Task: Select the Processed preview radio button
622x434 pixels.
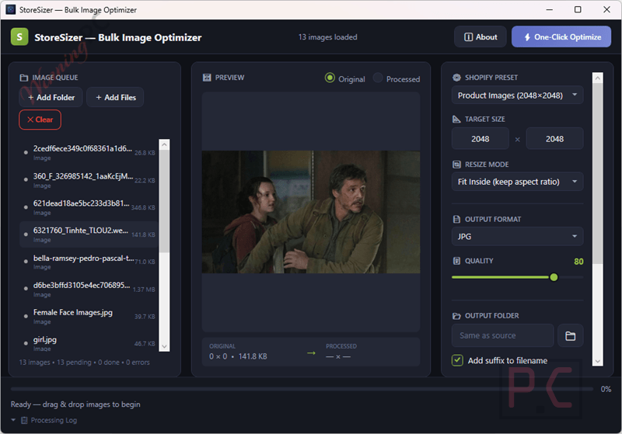Action: 378,78
